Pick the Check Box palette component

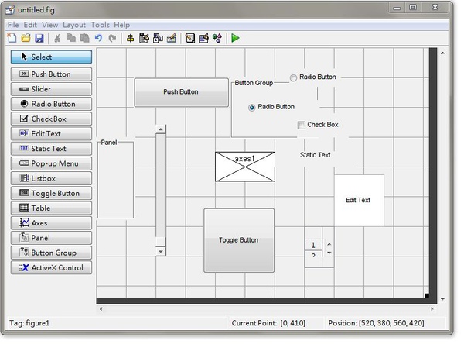click(x=52, y=119)
